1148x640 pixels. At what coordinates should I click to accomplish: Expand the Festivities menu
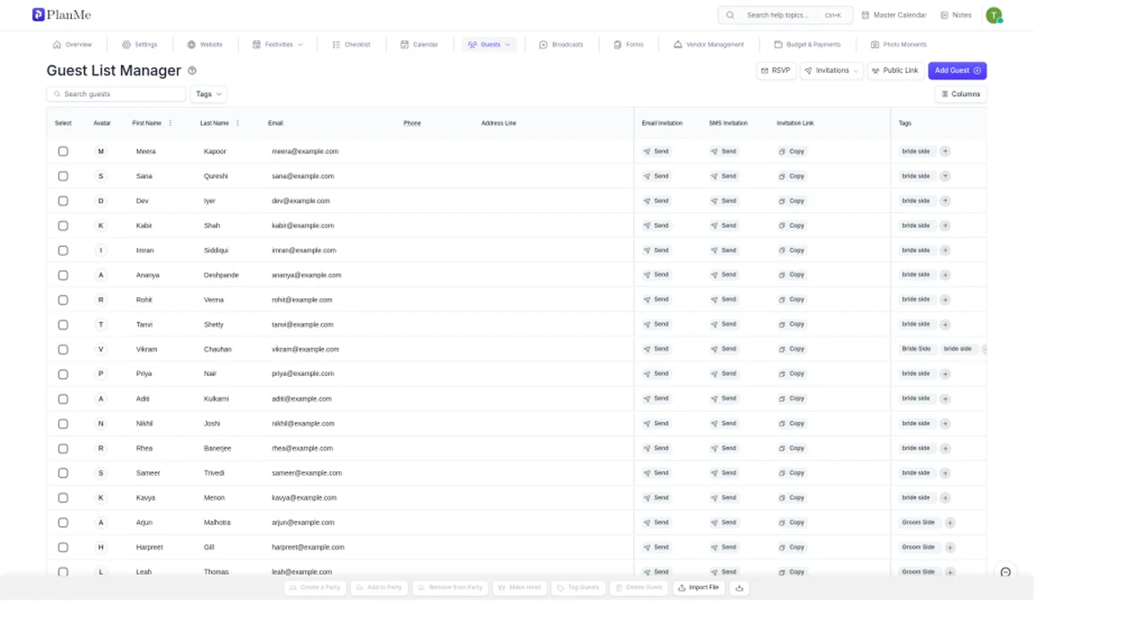pos(278,45)
